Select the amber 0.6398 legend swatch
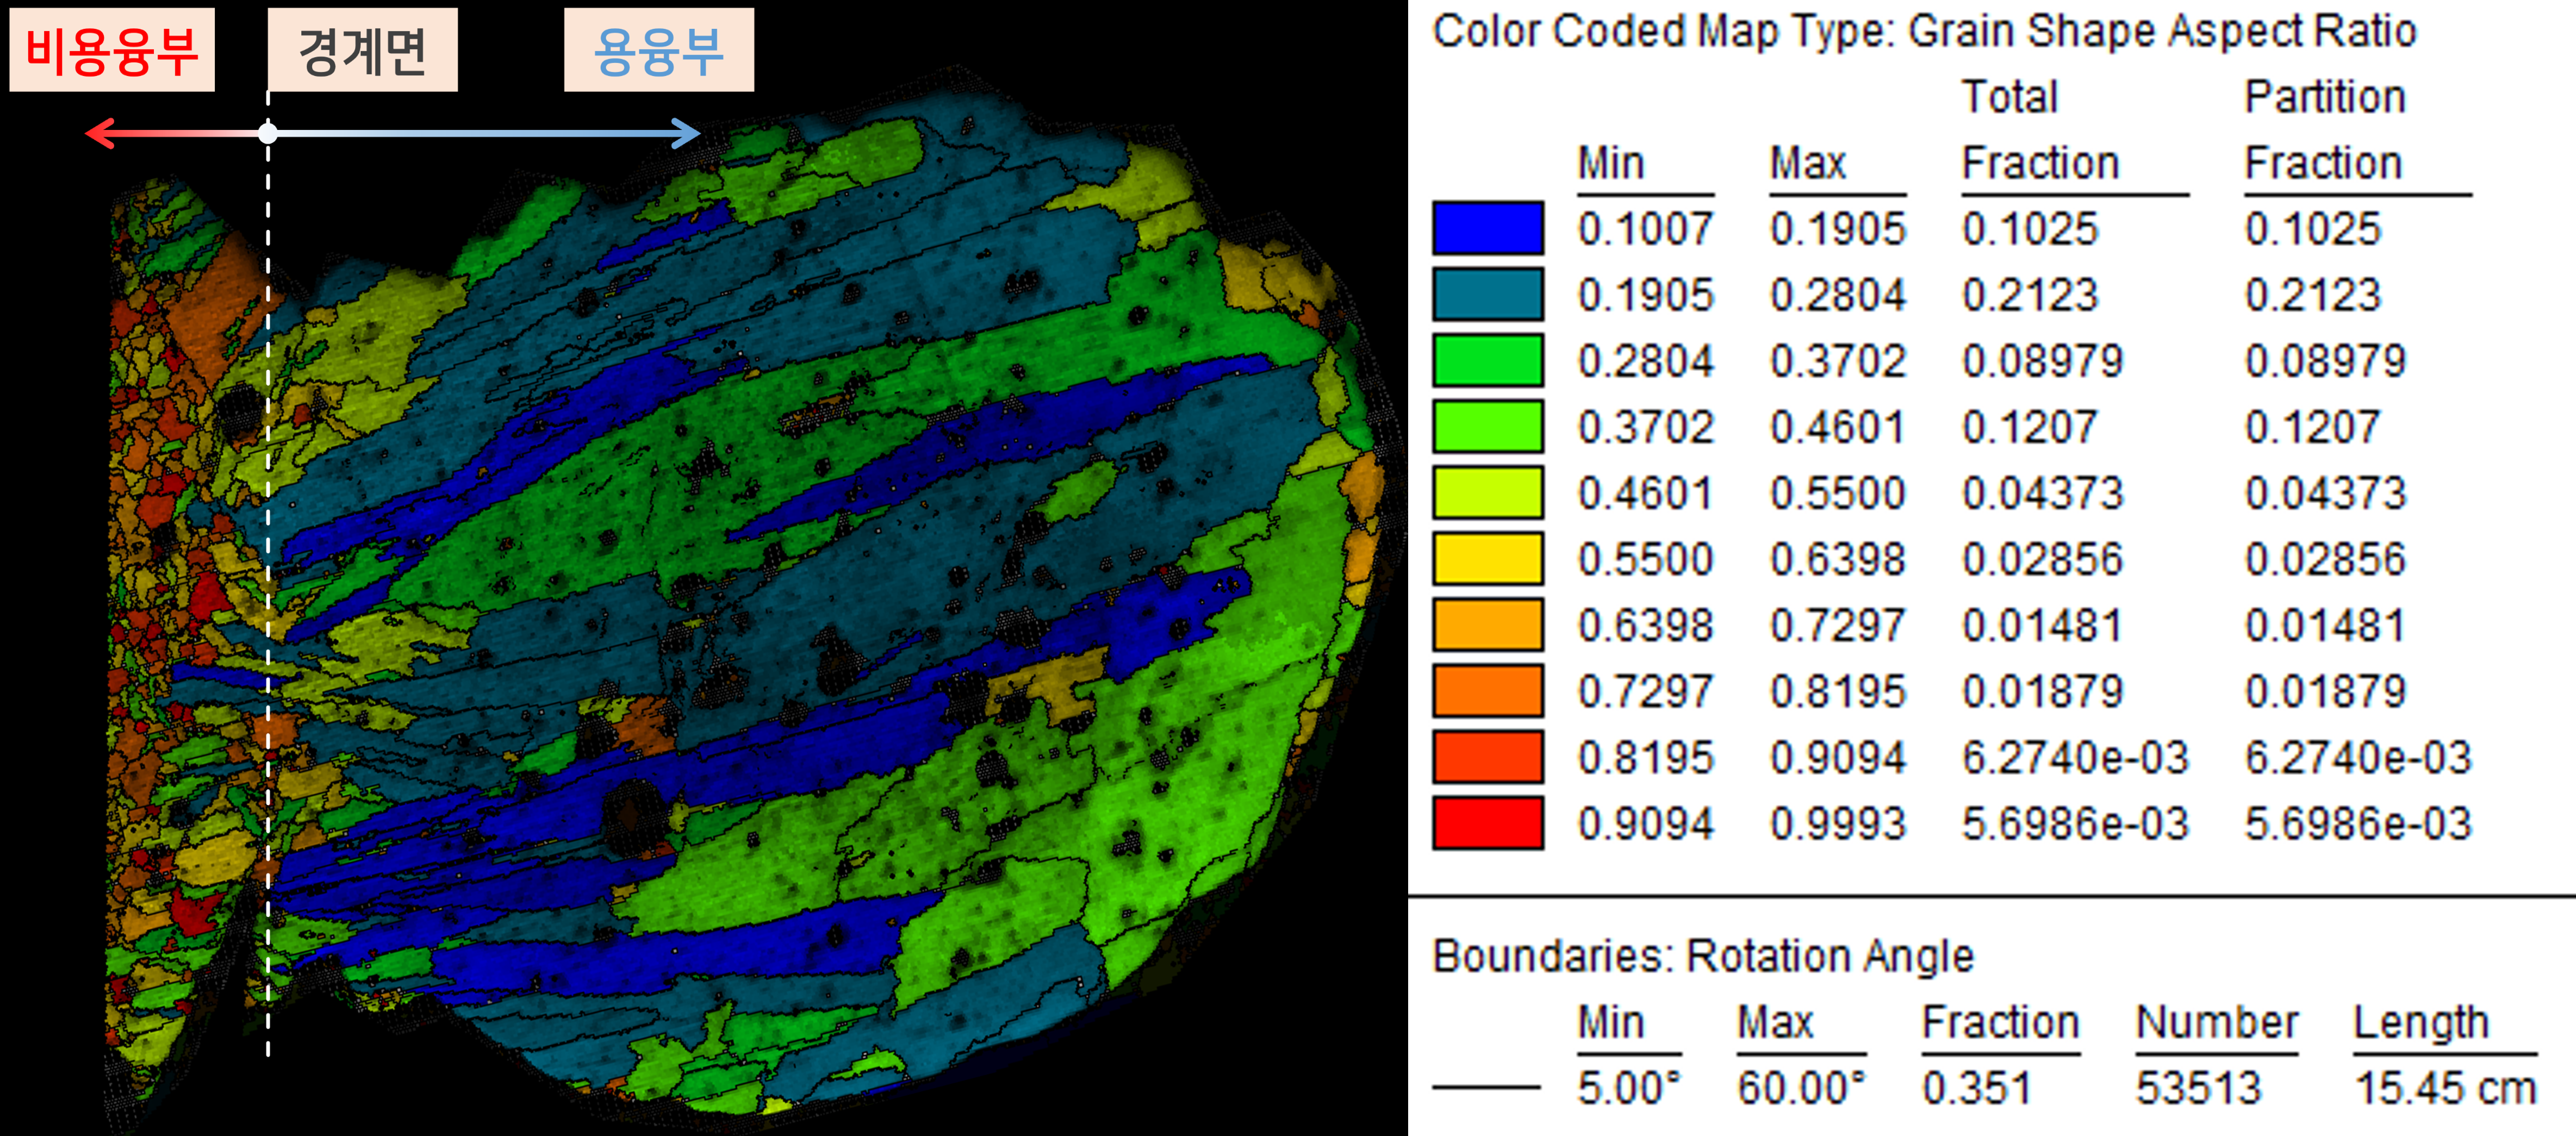Image resolution: width=2576 pixels, height=1136 pixels. pos(1487,625)
